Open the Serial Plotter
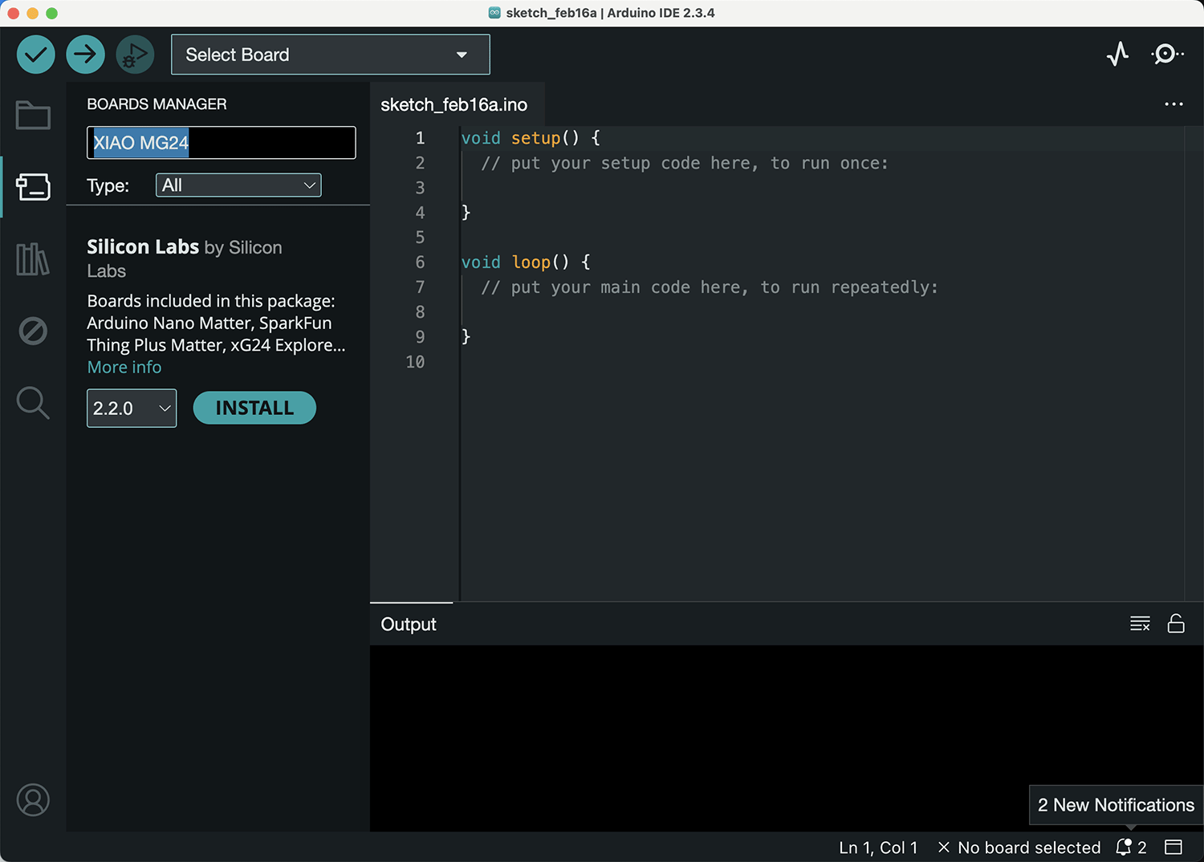The width and height of the screenshot is (1204, 862). point(1117,55)
